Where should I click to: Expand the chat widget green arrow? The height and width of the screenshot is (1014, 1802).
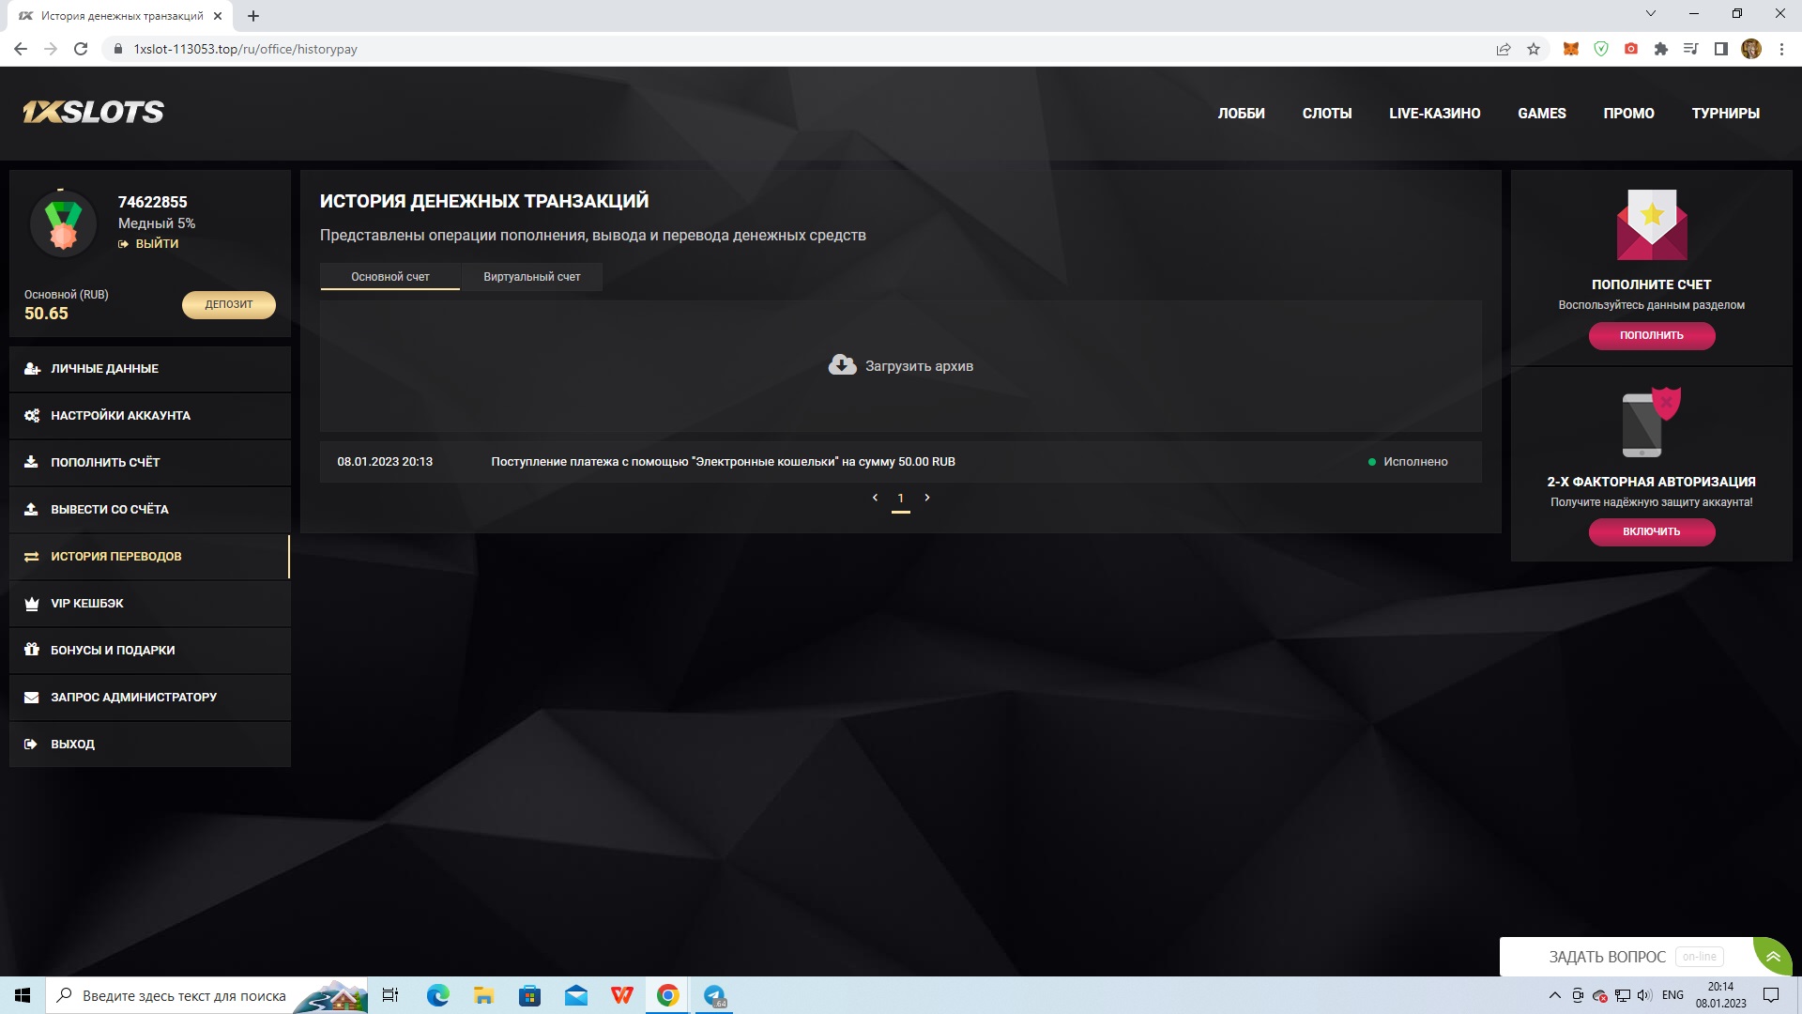click(1773, 957)
